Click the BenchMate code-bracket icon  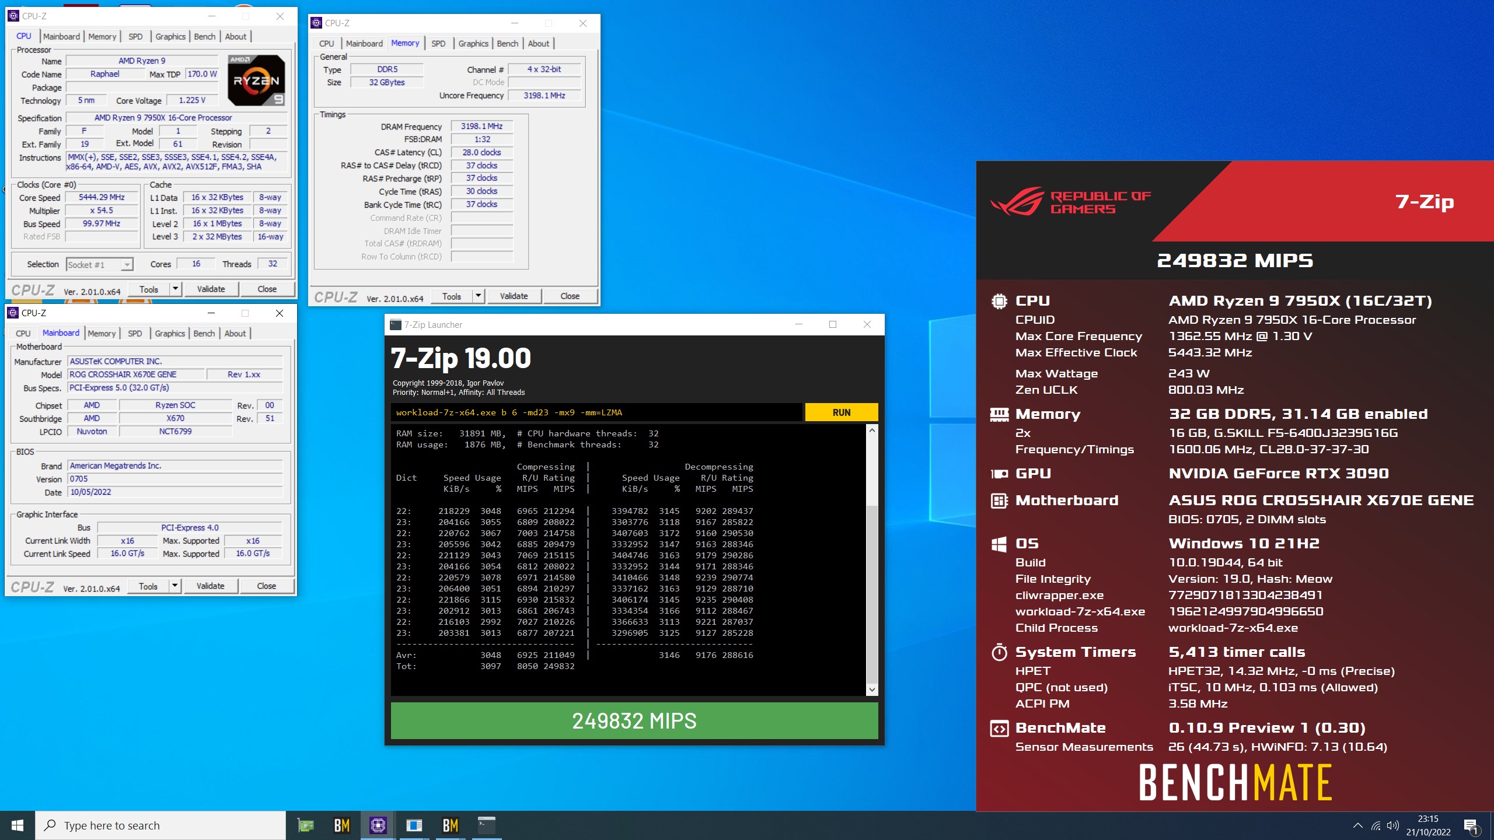pos(999,729)
